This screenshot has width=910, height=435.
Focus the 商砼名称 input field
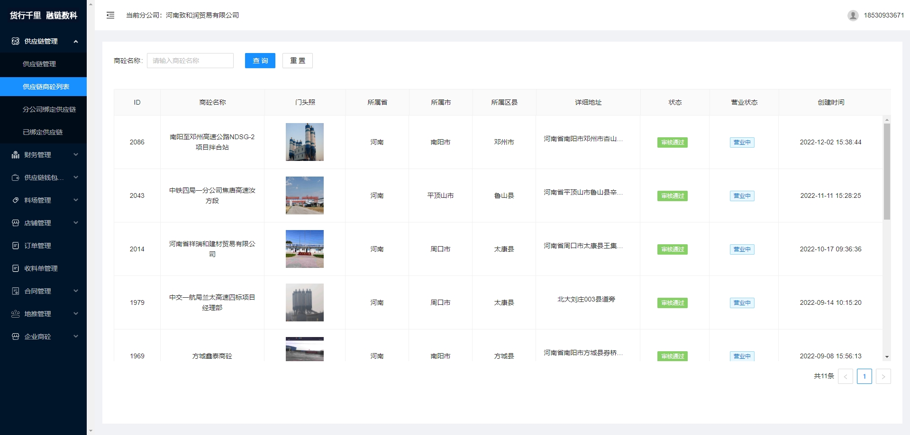pyautogui.click(x=190, y=61)
